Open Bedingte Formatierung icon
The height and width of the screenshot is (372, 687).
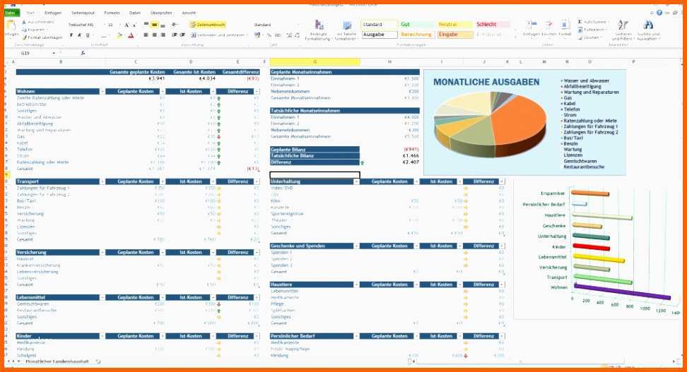319,25
